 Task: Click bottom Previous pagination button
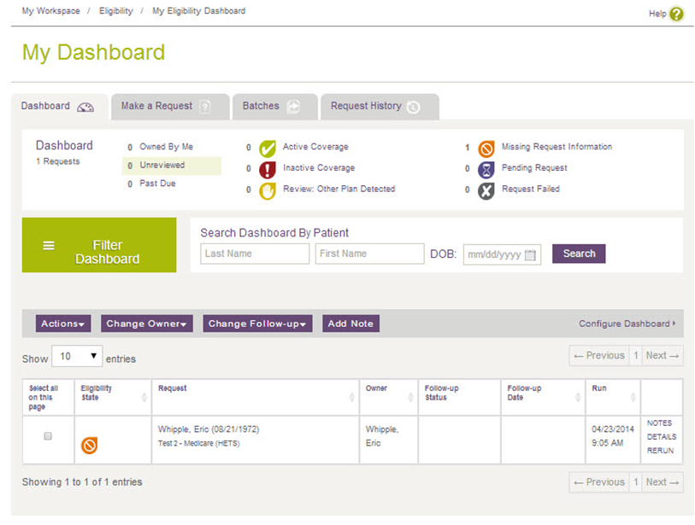(x=599, y=482)
